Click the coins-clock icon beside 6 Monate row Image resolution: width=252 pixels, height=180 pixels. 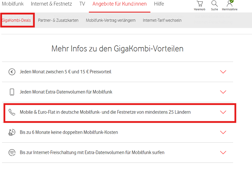click(x=12, y=132)
